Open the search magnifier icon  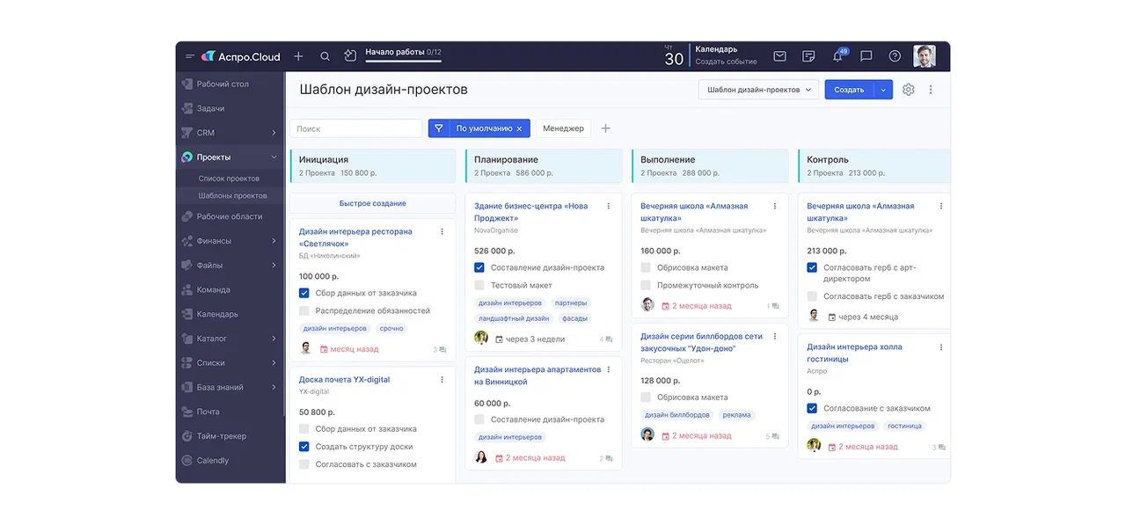pyautogui.click(x=325, y=56)
